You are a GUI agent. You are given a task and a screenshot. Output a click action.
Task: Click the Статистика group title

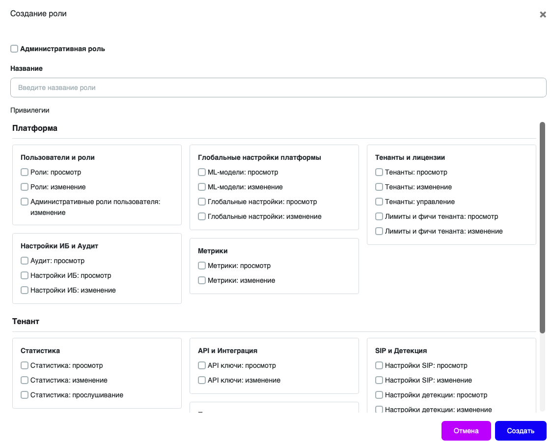pos(40,351)
